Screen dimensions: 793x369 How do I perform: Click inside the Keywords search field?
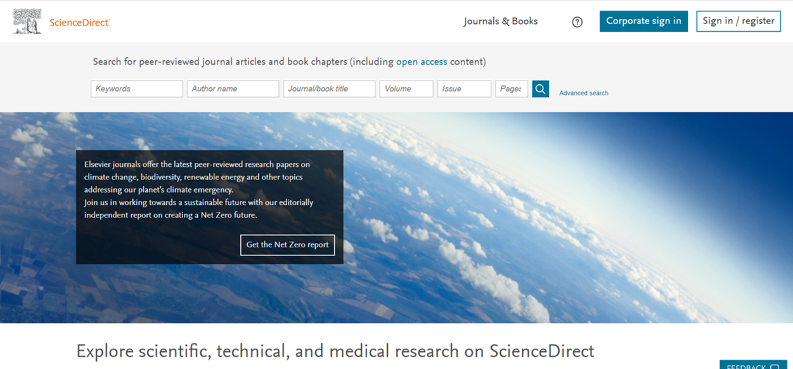136,89
